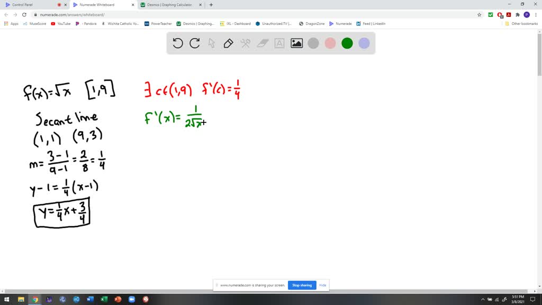Select the Redo tool on whiteboard toolbar

(x=195, y=43)
